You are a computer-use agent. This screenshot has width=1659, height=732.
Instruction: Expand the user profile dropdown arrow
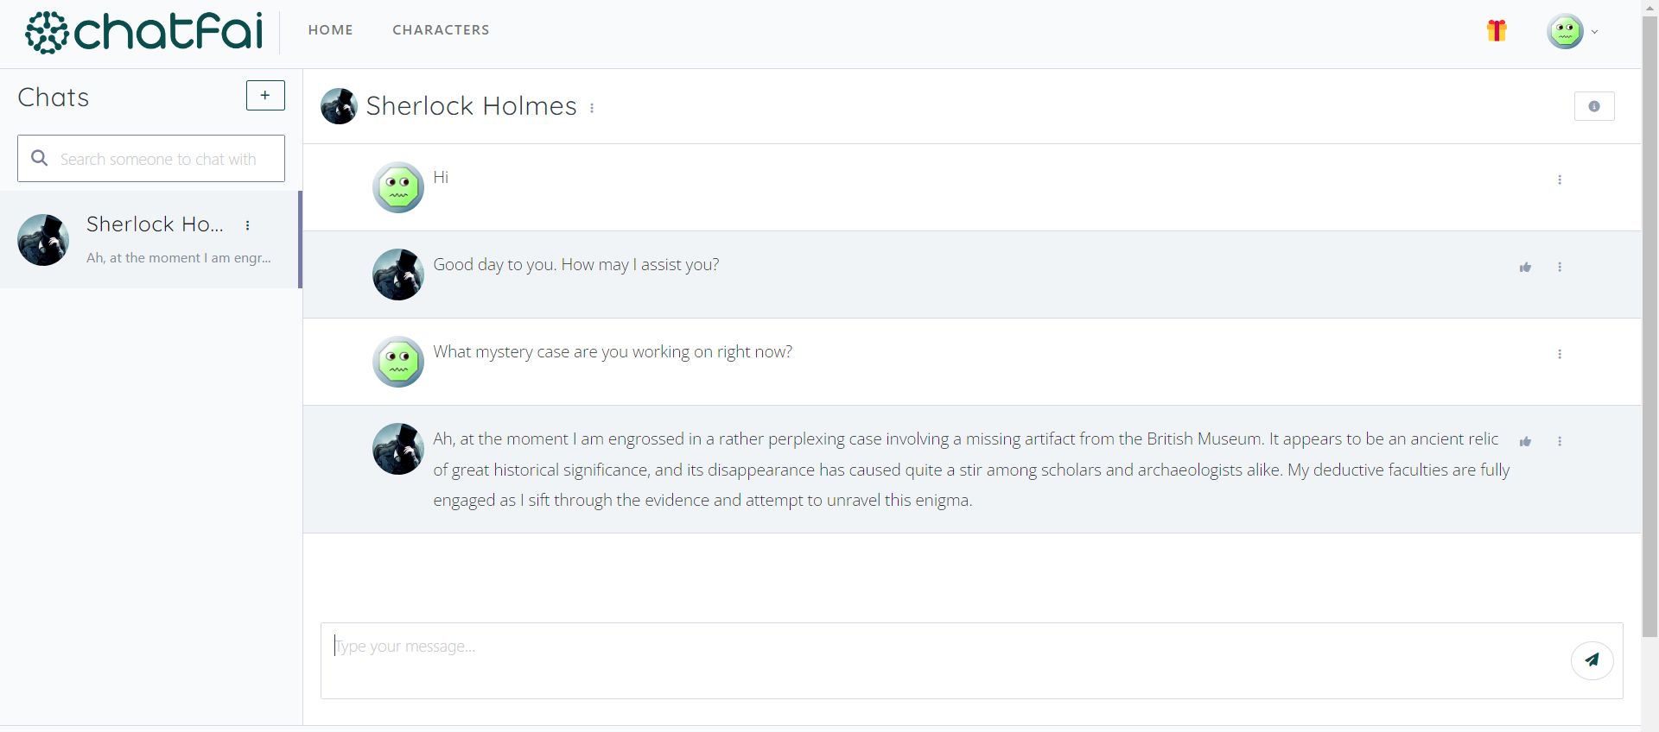(x=1594, y=32)
